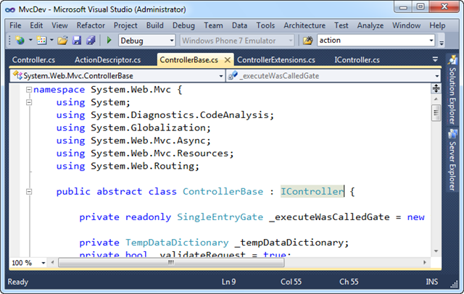Open the View menu

pos(59,25)
